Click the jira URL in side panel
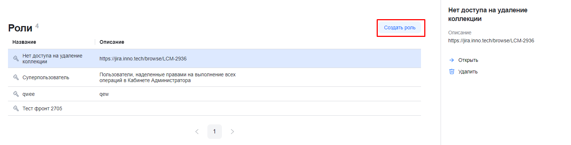The width and height of the screenshot is (571, 145). pyautogui.click(x=491, y=40)
